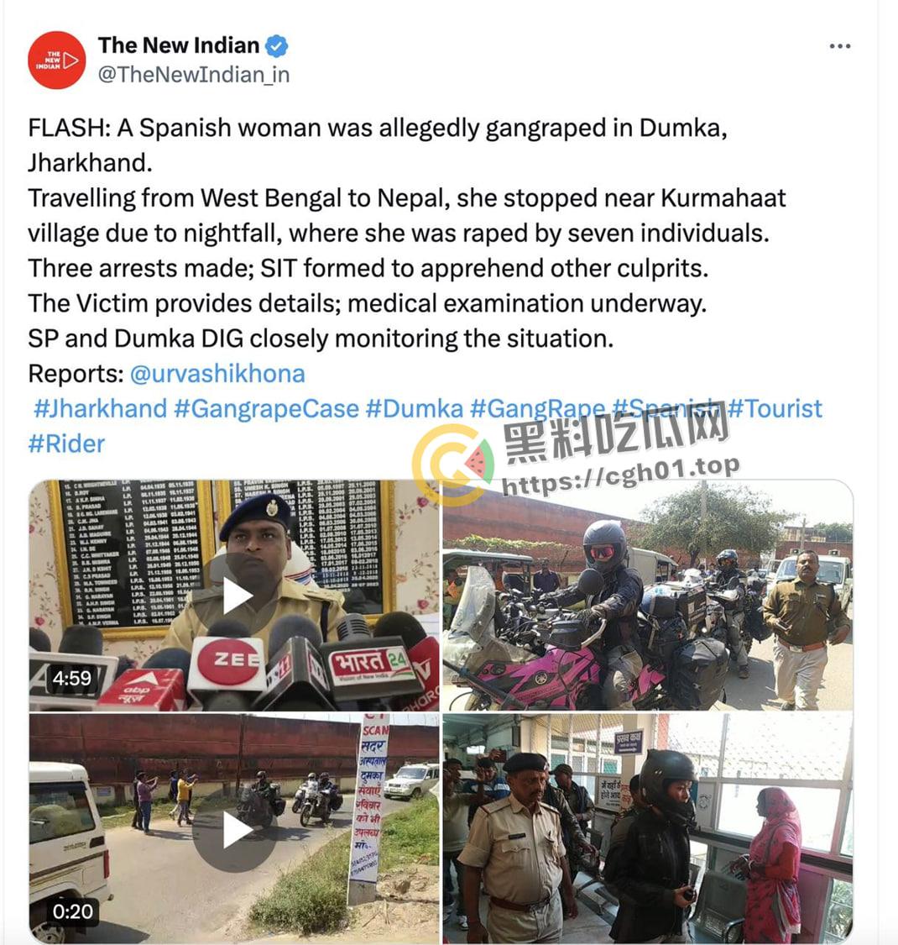Click the #Dumka hashtag
This screenshot has height=945, width=898.
tap(415, 408)
